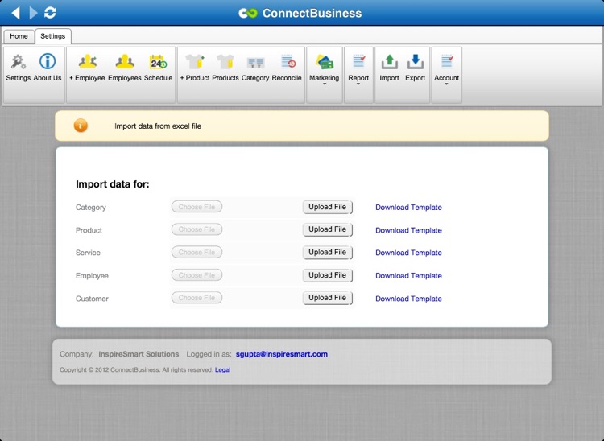The width and height of the screenshot is (604, 441).
Task: Select the Settings tab
Action: point(53,36)
